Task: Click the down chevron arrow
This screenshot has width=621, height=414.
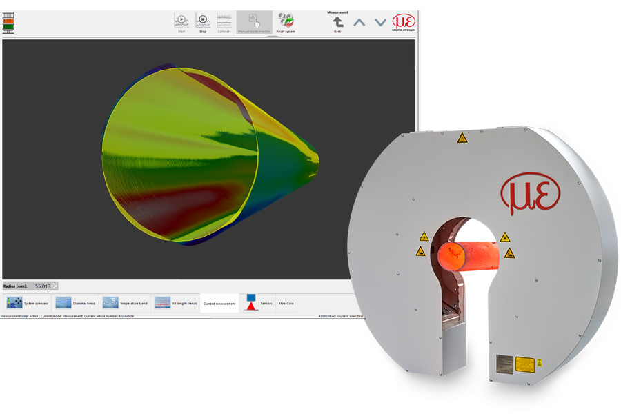Action: [380, 22]
